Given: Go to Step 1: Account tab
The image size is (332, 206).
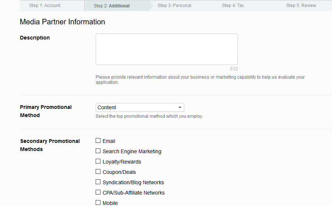Looking at the screenshot, I should (x=45, y=6).
